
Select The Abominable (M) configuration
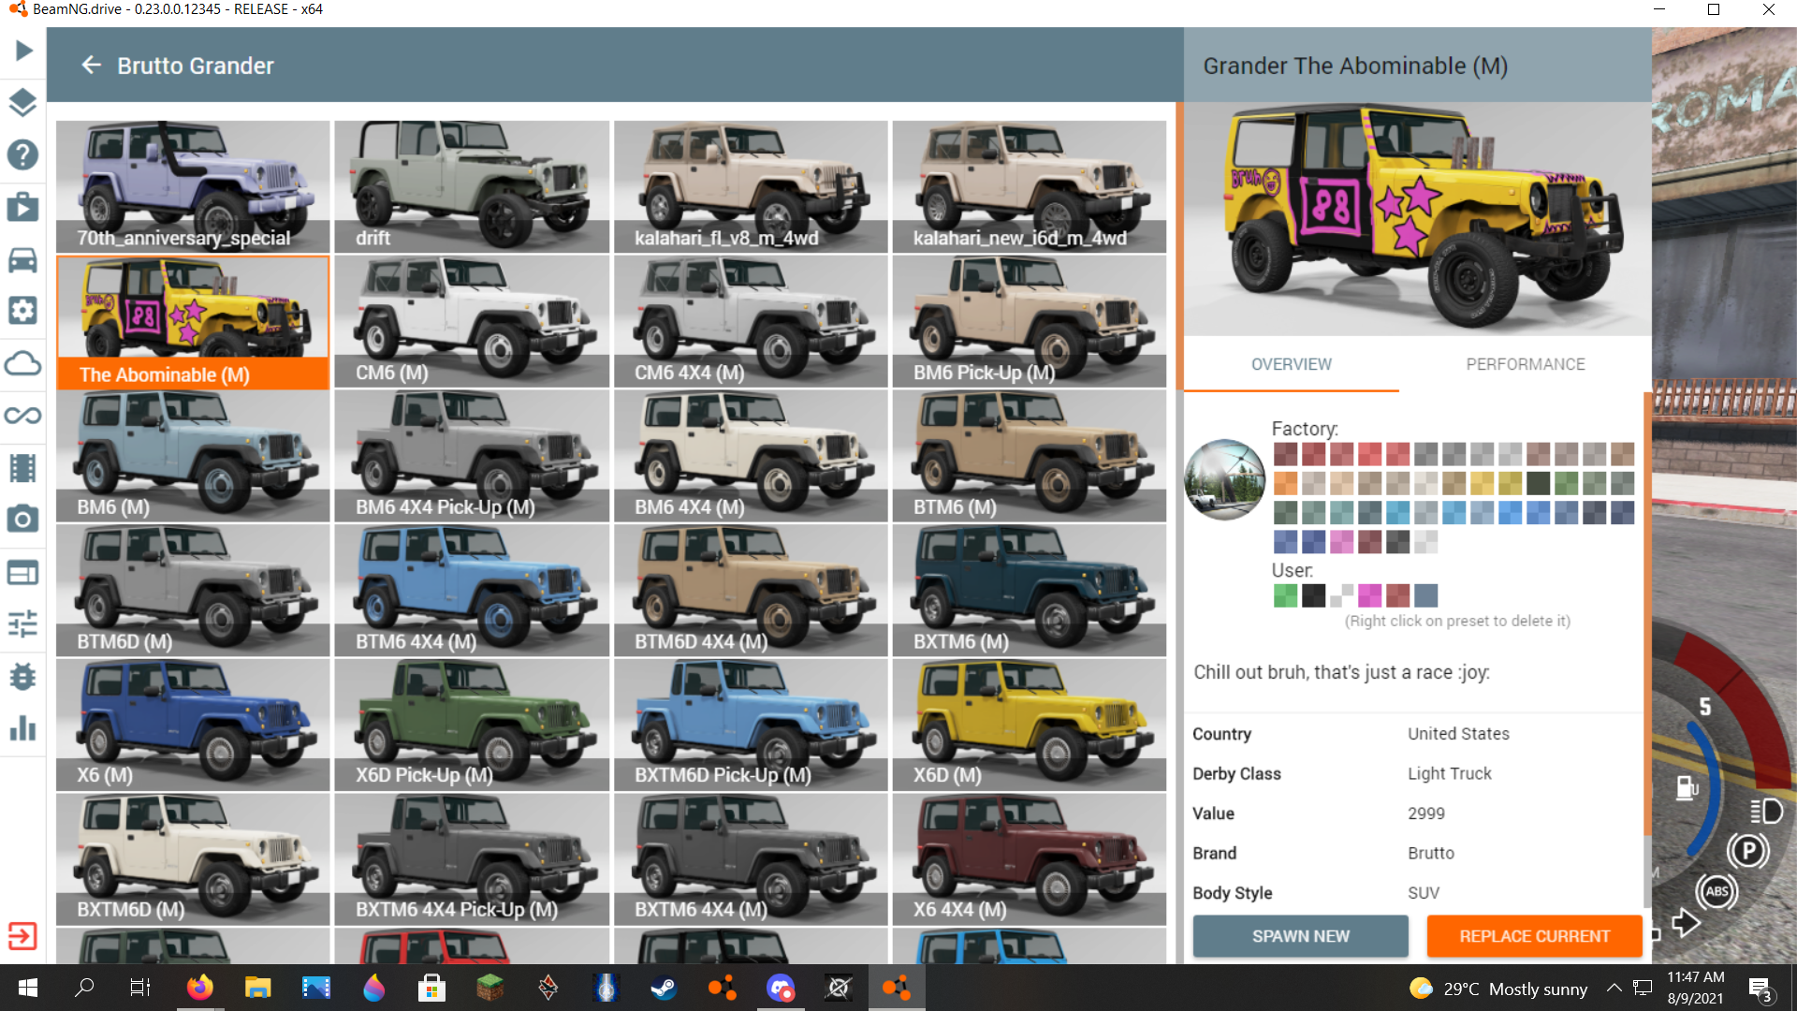pyautogui.click(x=193, y=322)
